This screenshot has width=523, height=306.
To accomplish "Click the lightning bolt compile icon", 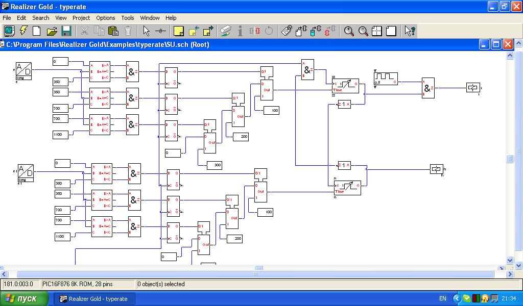I will (x=23, y=31).
